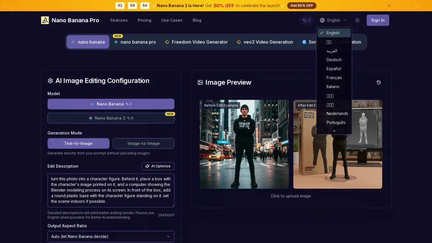Open veo3 Video Generation tab
The width and height of the screenshot is (432, 243).
coord(265,42)
